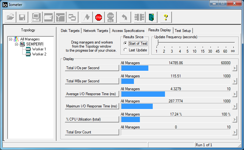Click Average I/O Response Time button
Image resolution: width=244 pixels, height=150 pixels.
pos(92,94)
